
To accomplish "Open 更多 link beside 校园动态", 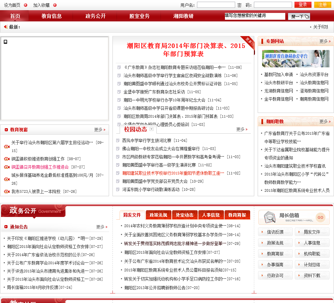I will click(x=242, y=129).
